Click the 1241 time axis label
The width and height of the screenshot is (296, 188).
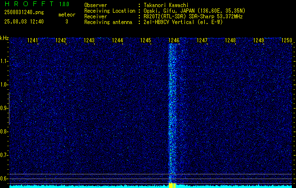32,40
